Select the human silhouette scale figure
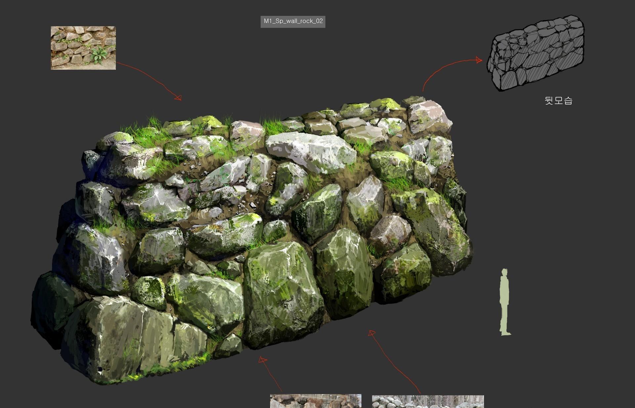The image size is (635, 408). coord(505,302)
